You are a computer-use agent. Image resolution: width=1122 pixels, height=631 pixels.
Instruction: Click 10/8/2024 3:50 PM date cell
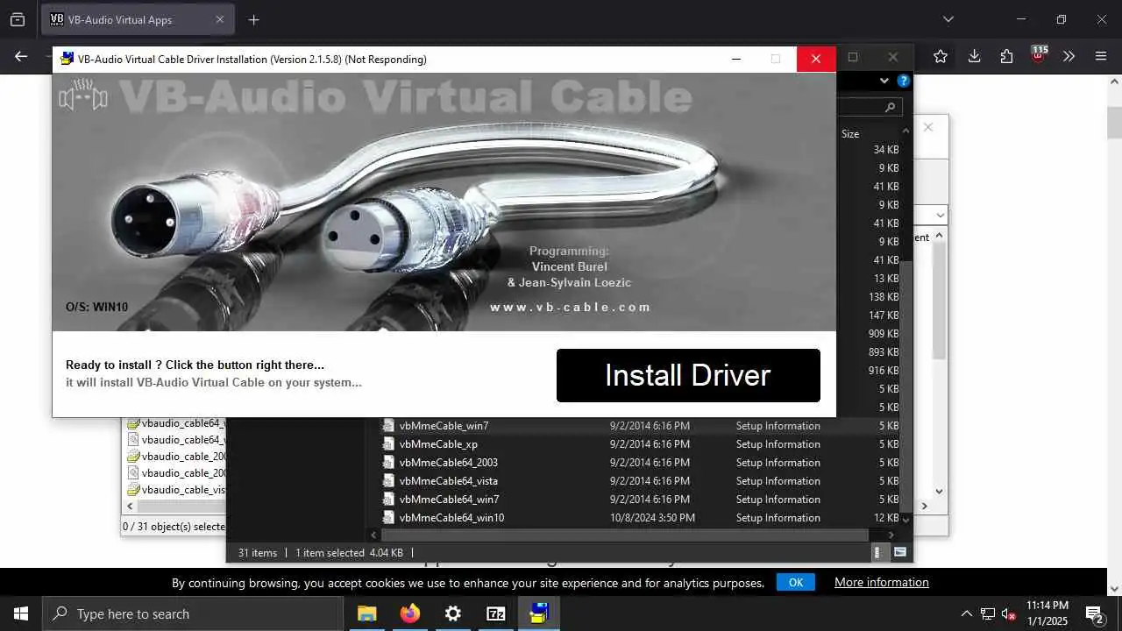[652, 518]
